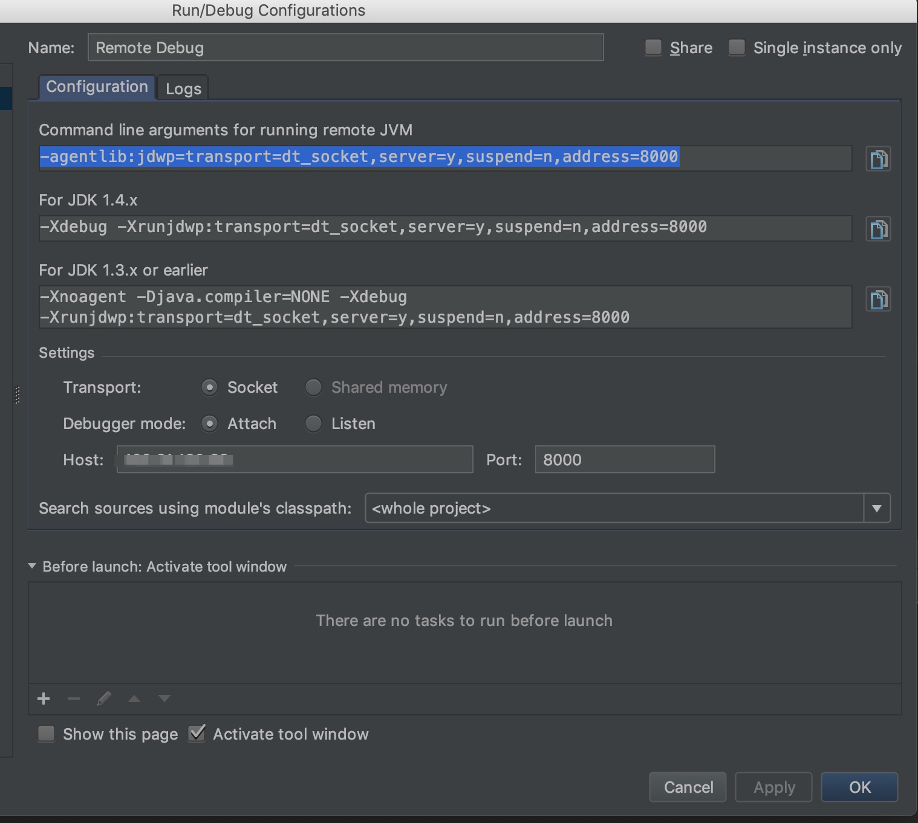
Task: Cancel the Run/Debug Configurations dialog
Action: click(x=687, y=787)
